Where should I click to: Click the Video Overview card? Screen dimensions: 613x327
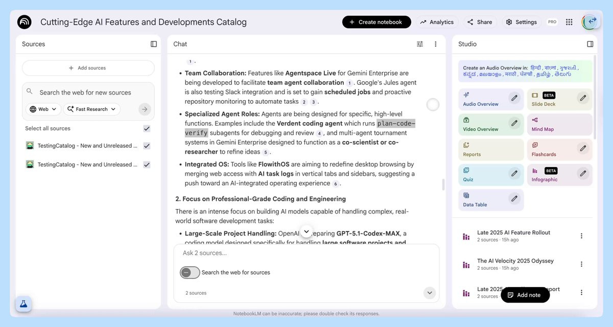pyautogui.click(x=491, y=124)
